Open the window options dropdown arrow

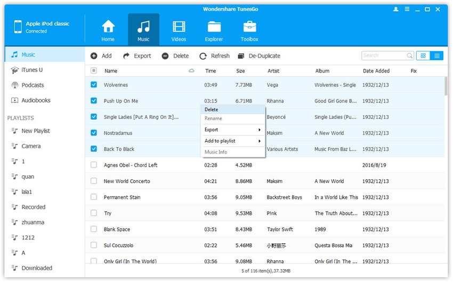tap(406, 10)
